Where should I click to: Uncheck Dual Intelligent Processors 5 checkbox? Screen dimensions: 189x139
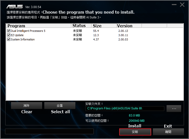pyautogui.click(x=9, y=31)
